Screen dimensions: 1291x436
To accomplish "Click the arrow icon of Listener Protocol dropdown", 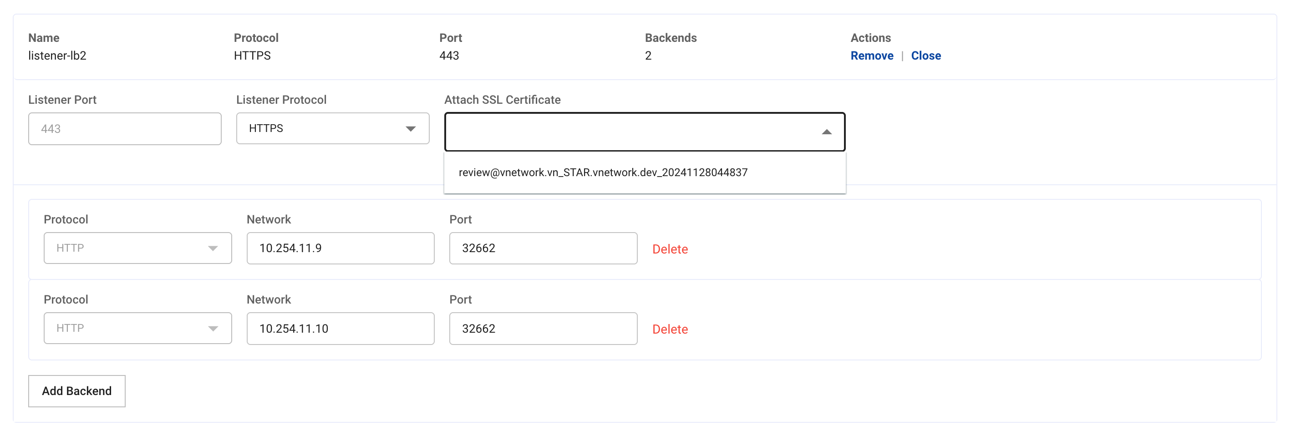I will [x=411, y=129].
